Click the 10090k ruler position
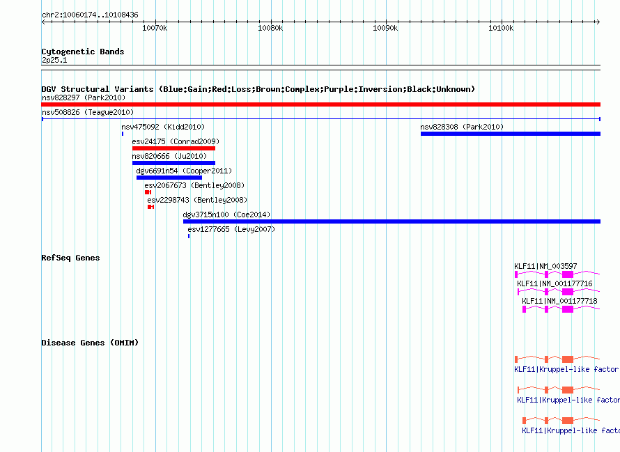This screenshot has width=620, height=452. (386, 28)
